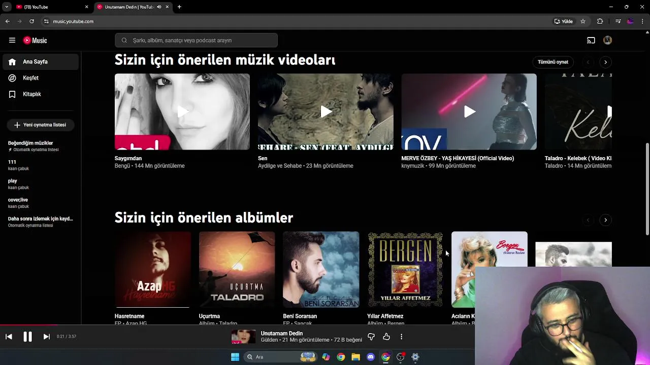Show next recommended albums
The height and width of the screenshot is (365, 650).
click(x=605, y=220)
